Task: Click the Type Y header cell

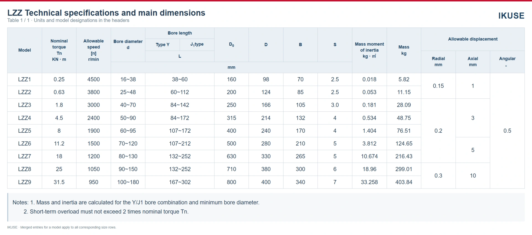Action: click(x=163, y=45)
